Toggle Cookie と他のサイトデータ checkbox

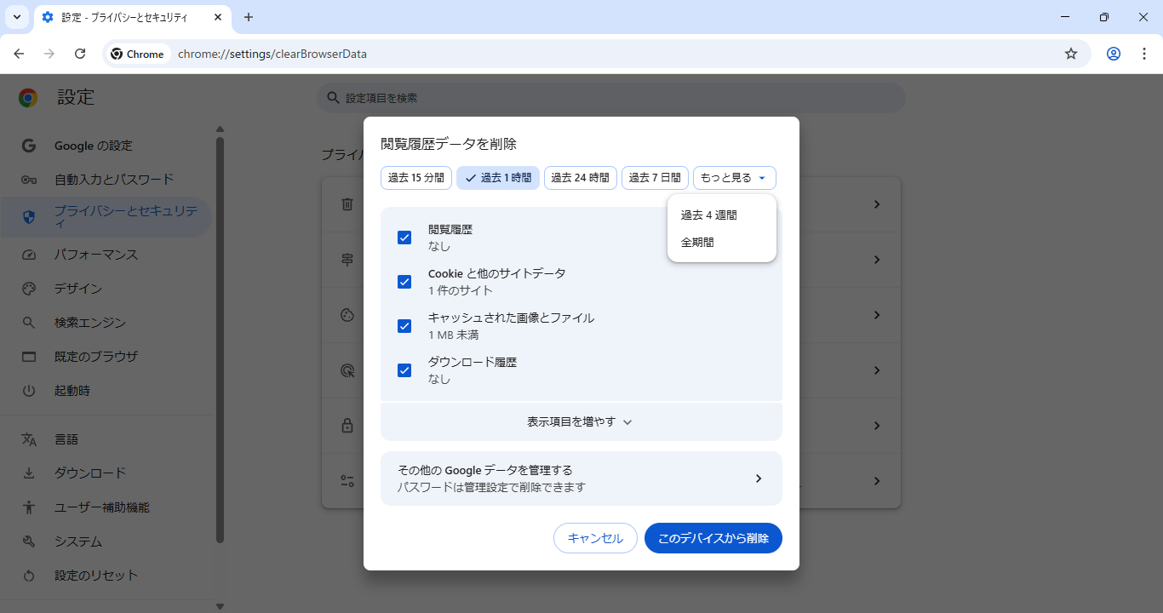(404, 282)
